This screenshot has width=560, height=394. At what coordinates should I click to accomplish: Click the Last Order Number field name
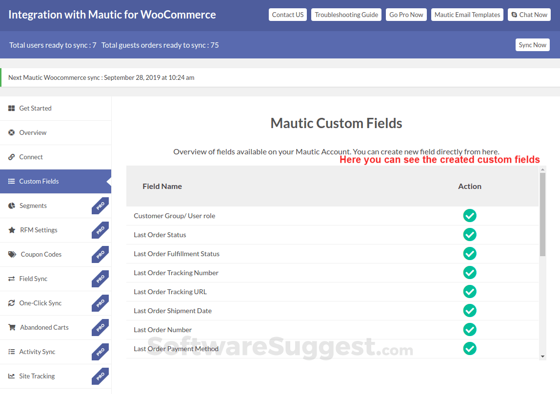pyautogui.click(x=162, y=330)
